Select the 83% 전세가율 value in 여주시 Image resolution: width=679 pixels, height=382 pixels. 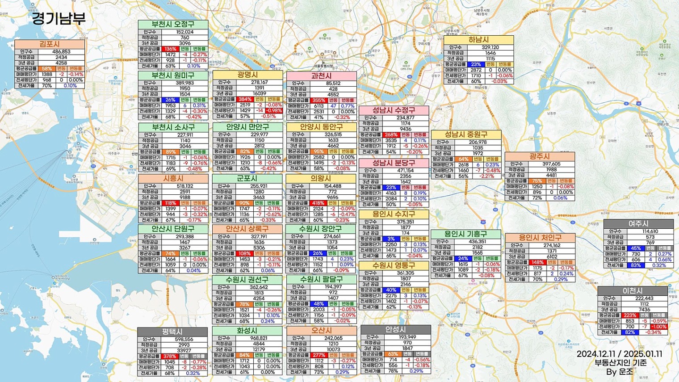coord(636,265)
